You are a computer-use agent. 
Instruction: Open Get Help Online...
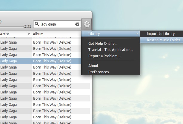[111, 44]
